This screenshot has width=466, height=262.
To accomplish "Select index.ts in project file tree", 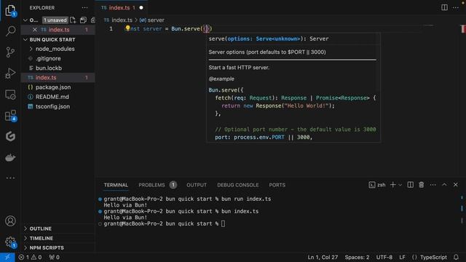I will pyautogui.click(x=46, y=78).
